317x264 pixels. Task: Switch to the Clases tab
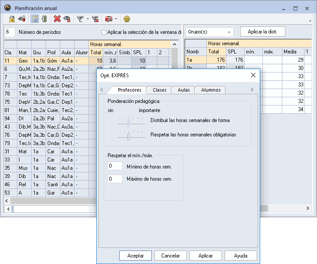[160, 90]
